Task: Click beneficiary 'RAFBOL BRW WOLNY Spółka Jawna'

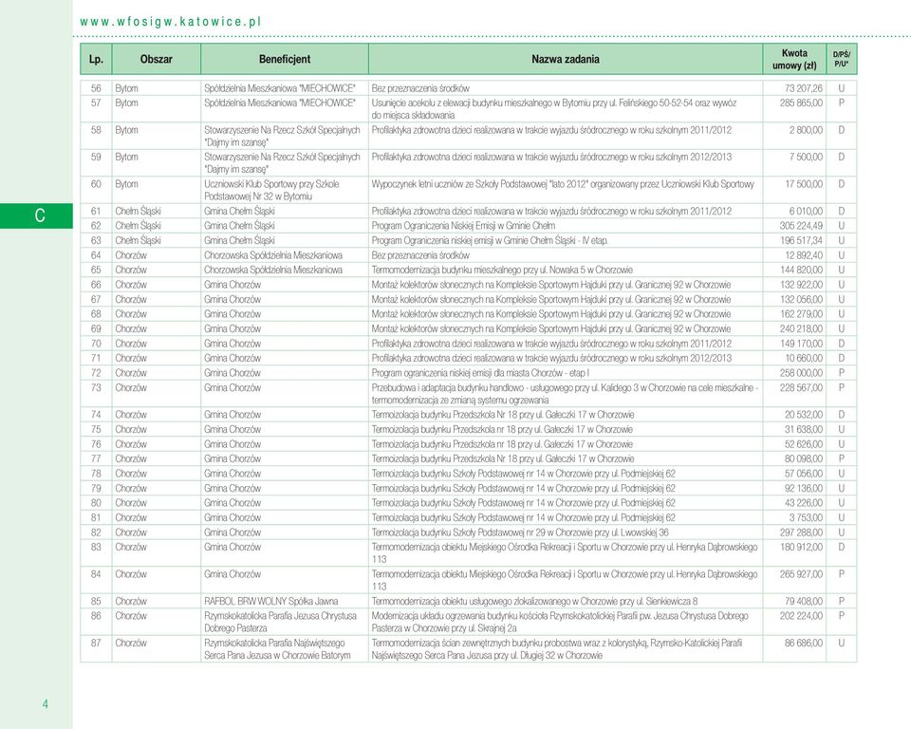Action: click(x=270, y=601)
